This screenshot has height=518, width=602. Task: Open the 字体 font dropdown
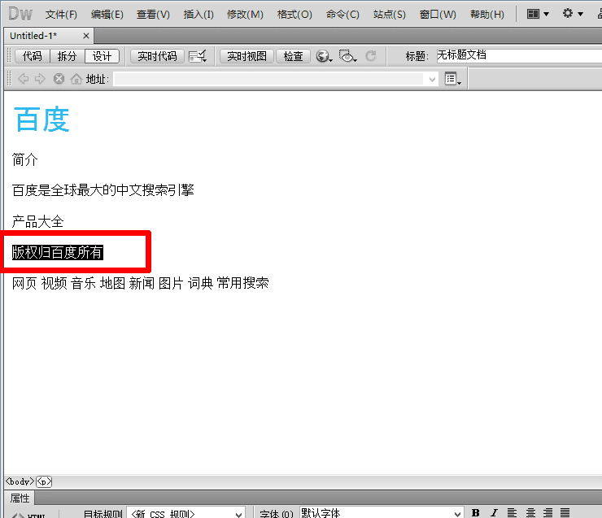click(382, 512)
